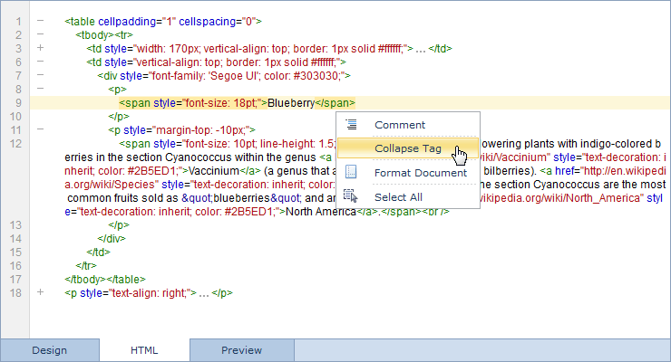
Task: Click the ellipsis in the text-align paragraph
Action: (203, 293)
